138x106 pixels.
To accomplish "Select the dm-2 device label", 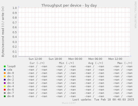I will pos(11,80).
